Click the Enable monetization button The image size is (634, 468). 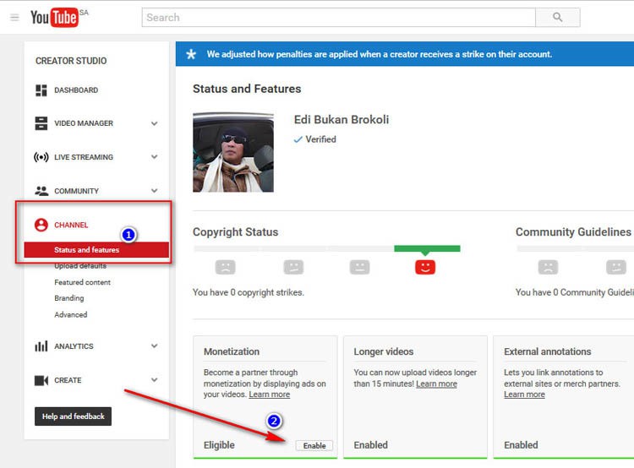tap(314, 445)
